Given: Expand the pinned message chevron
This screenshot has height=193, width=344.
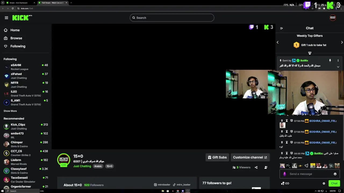Looking at the screenshot, I should [338, 67].
